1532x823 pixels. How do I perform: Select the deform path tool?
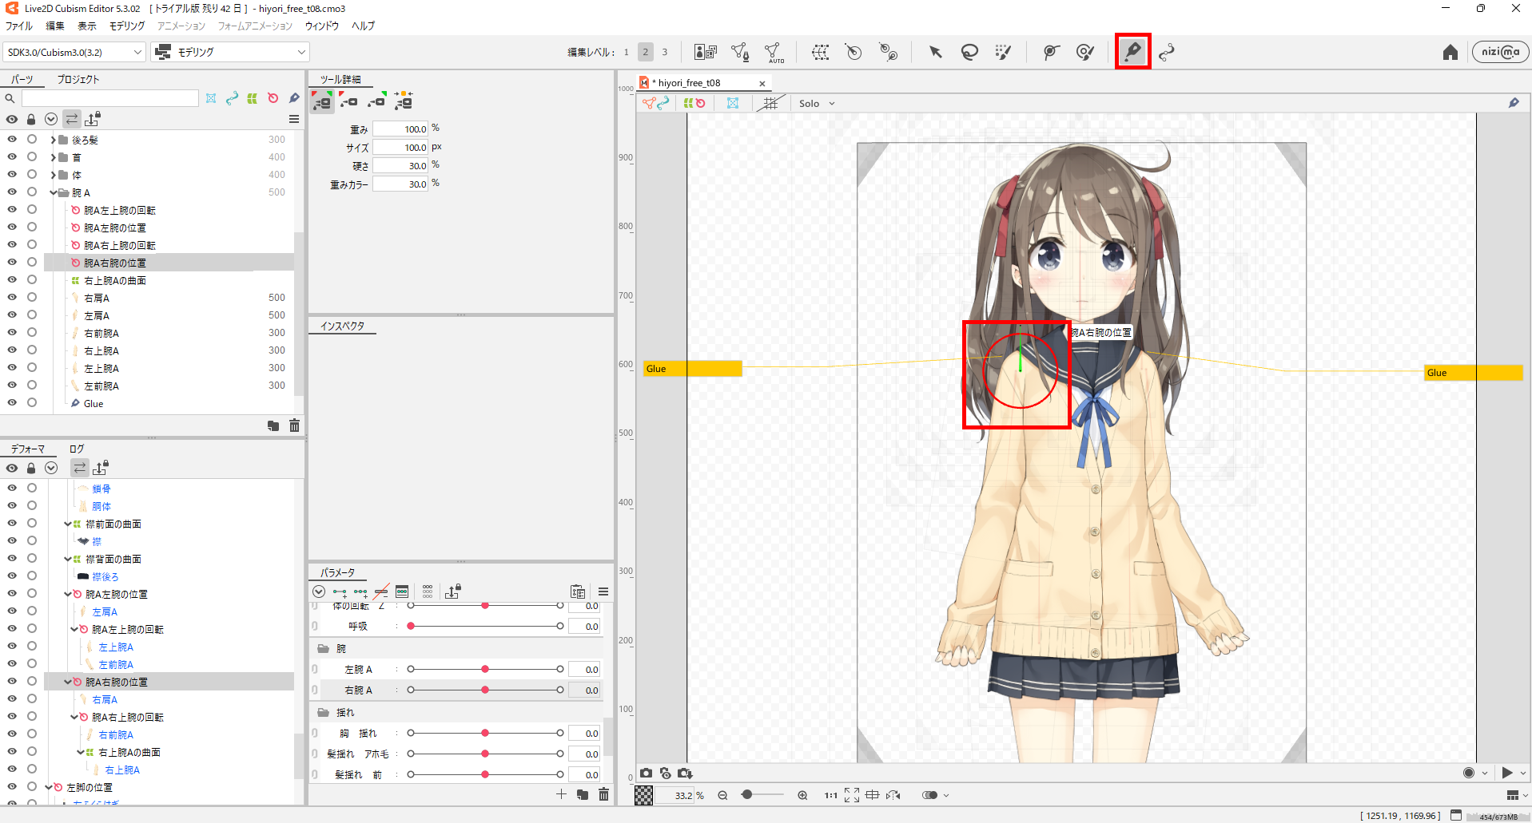tap(1051, 53)
